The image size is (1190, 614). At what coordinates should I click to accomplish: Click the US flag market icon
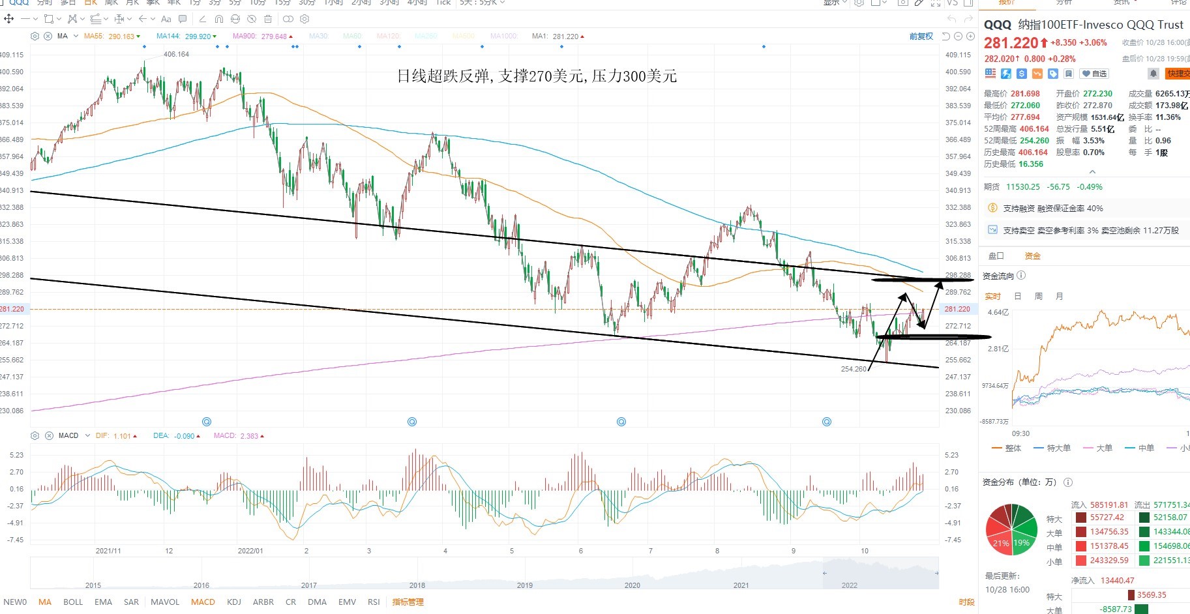pos(990,74)
